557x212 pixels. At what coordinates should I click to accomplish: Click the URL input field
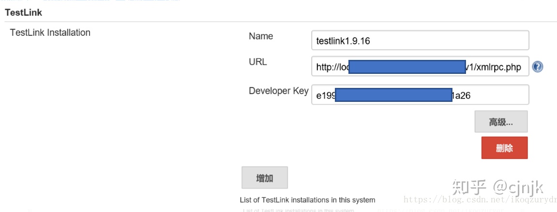pyautogui.click(x=420, y=66)
